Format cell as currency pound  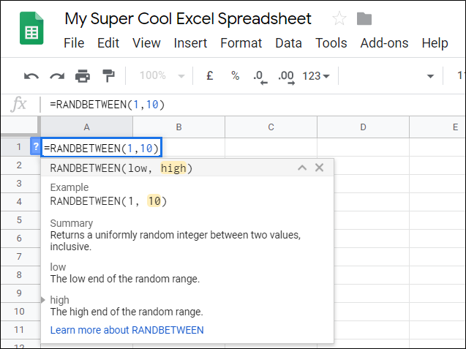(210, 75)
